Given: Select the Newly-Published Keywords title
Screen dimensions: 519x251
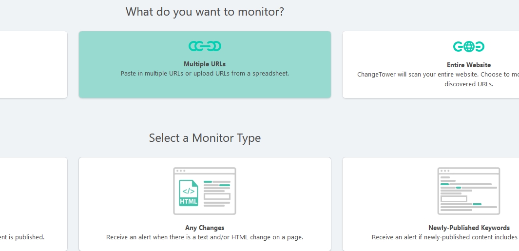Looking at the screenshot, I should click(469, 228).
